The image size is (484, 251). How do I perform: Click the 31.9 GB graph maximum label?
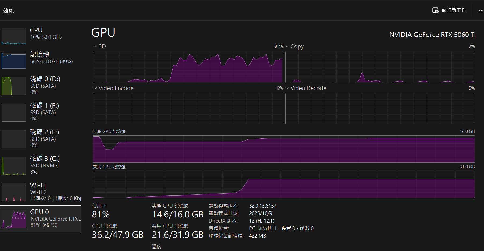467,167
